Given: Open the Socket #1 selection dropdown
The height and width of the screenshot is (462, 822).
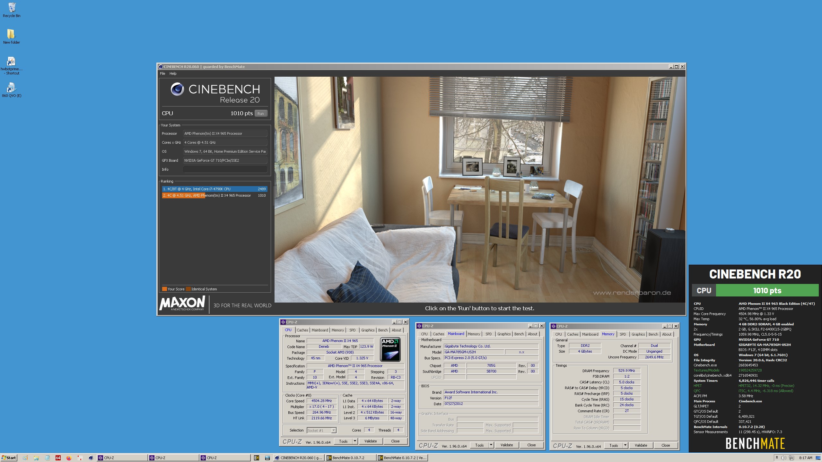Looking at the screenshot, I should [321, 431].
